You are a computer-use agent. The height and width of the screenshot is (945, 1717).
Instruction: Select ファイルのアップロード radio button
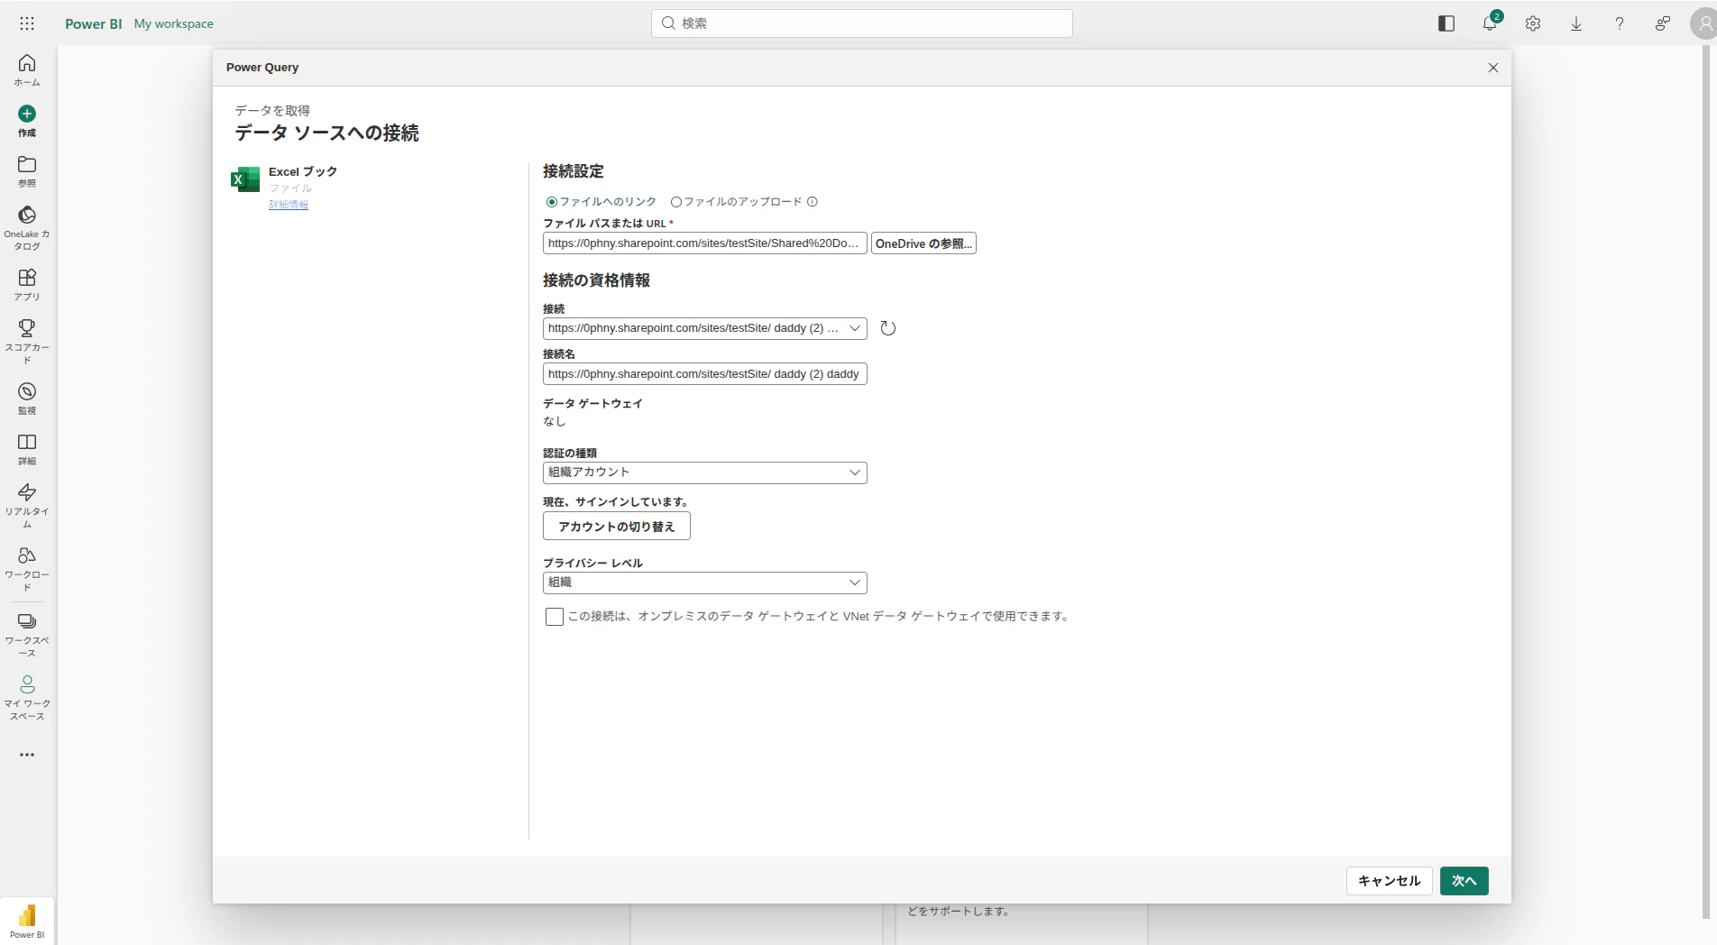[676, 202]
